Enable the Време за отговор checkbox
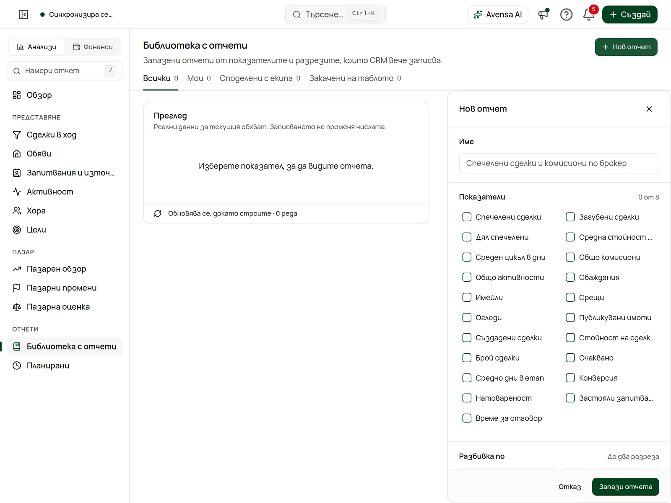The width and height of the screenshot is (671, 503). coord(467,418)
